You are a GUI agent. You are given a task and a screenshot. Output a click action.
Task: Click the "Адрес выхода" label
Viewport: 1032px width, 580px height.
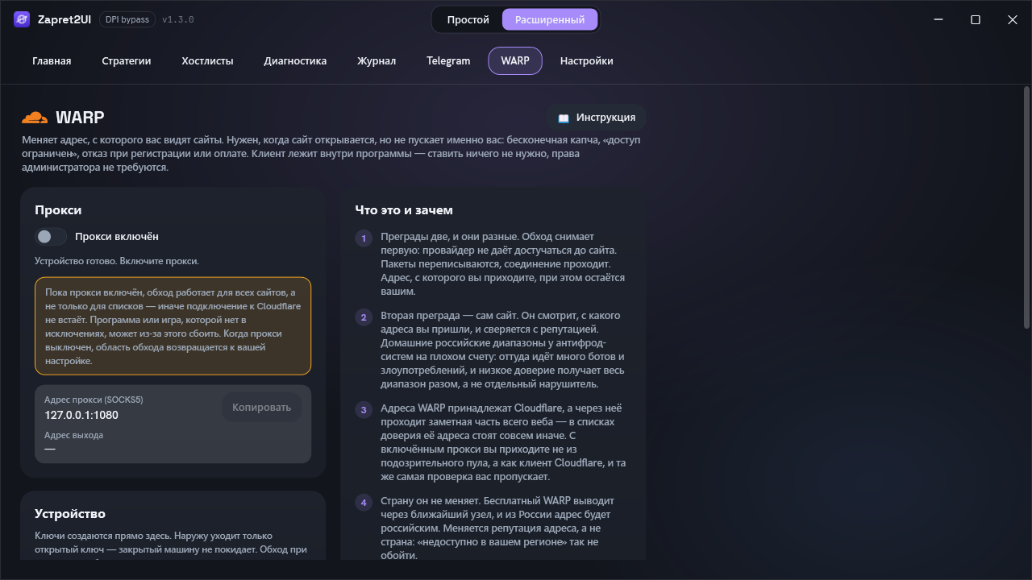tap(74, 435)
